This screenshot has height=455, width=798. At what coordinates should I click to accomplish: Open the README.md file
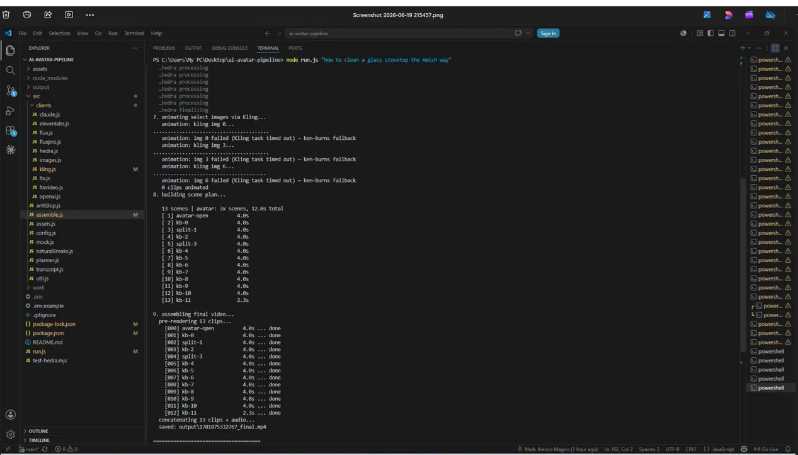coord(47,342)
